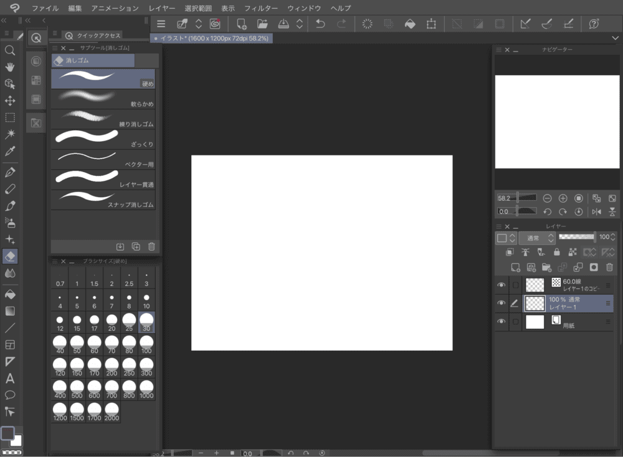Open the layer palette color dropdown

point(506,238)
